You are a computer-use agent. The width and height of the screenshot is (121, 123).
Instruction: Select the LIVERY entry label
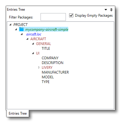47,68
